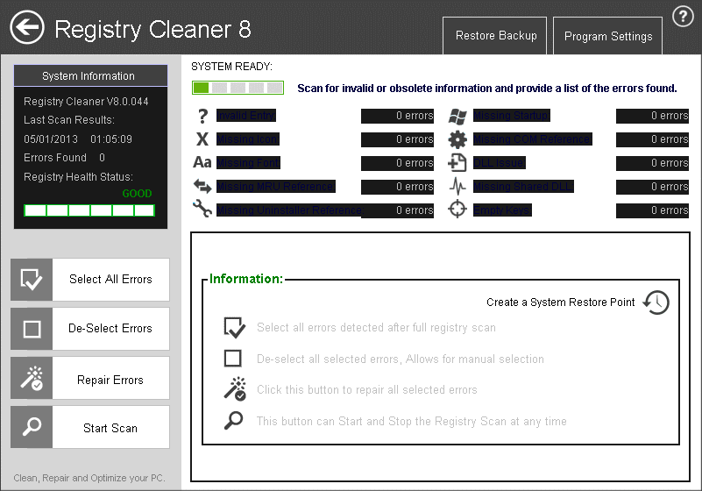
Task: Click the Missing Shared DLL pulse icon
Action: tap(457, 187)
